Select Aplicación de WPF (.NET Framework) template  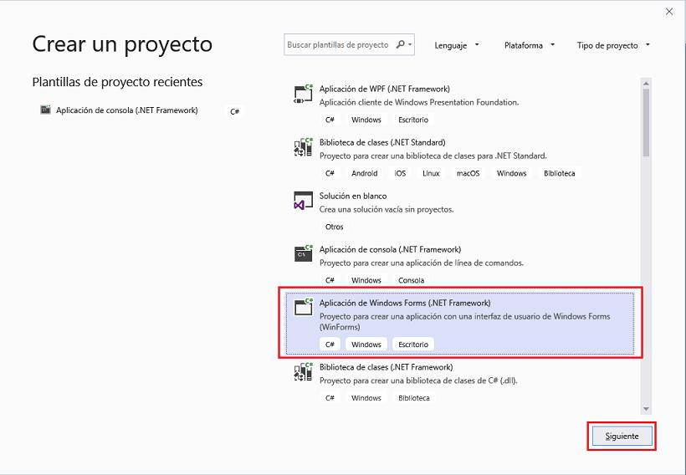(x=462, y=104)
